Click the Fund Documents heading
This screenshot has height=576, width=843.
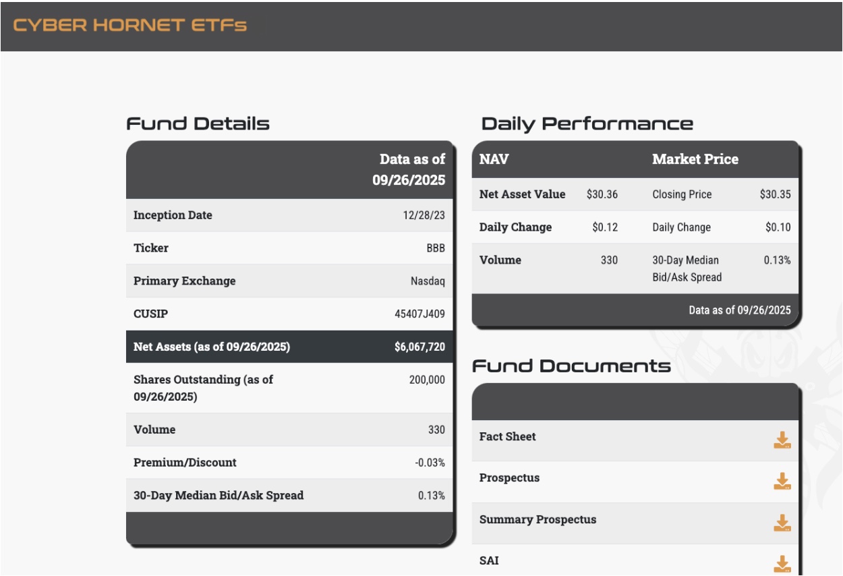click(x=571, y=366)
